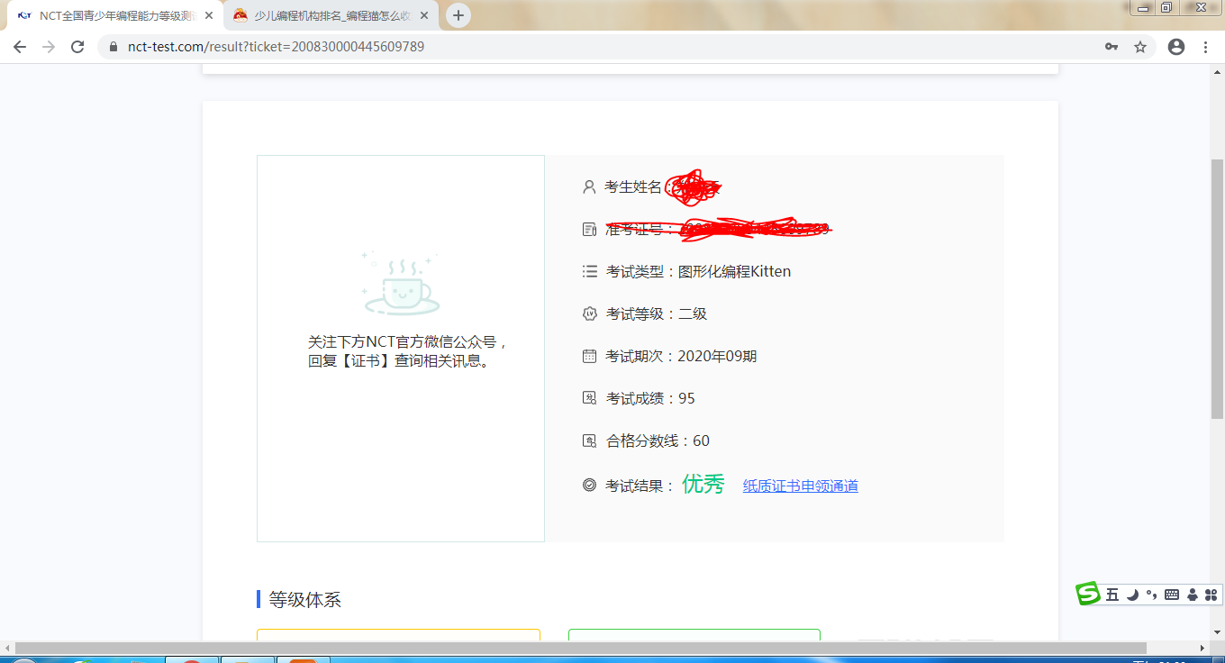This screenshot has width=1225, height=663.
Task: Close the NCT全国青少年编程能力 tab
Action: point(209,15)
